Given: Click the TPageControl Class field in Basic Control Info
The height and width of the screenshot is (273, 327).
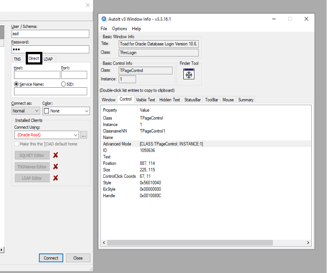Looking at the screenshot, I should 145,70.
